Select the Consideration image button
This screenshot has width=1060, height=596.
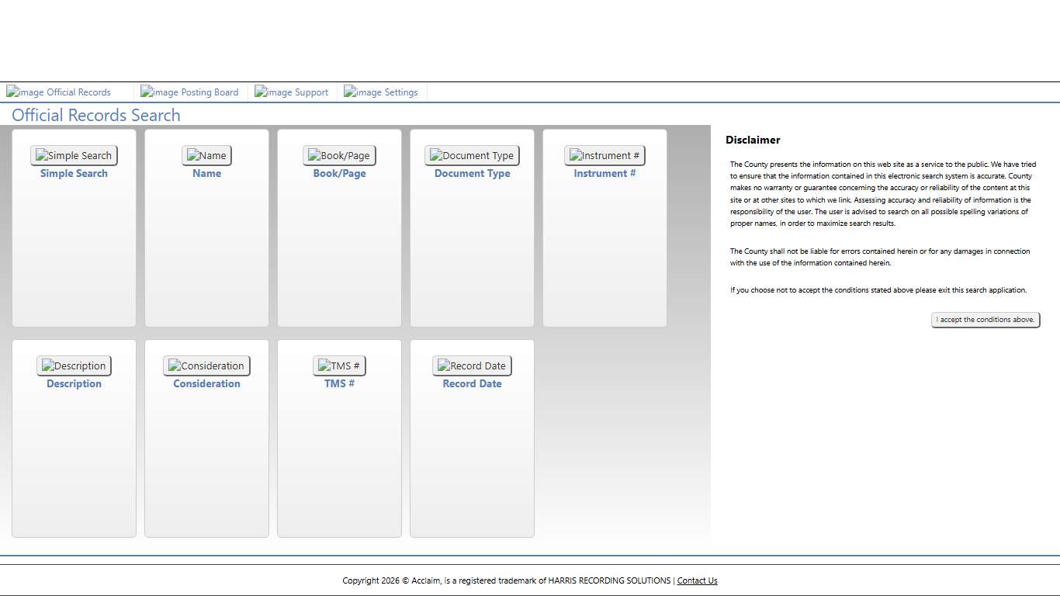point(206,366)
